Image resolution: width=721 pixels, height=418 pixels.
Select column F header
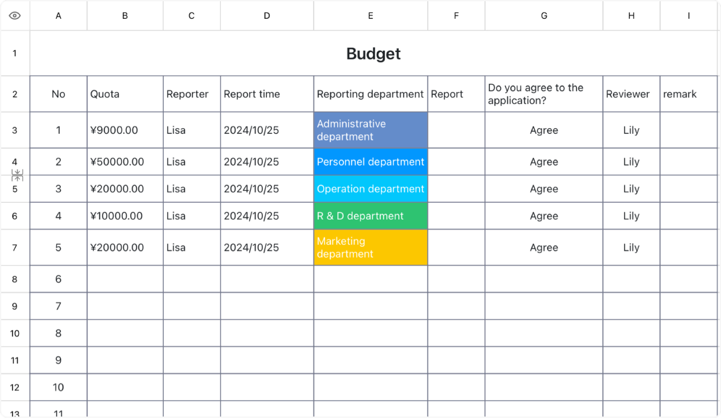pyautogui.click(x=456, y=16)
